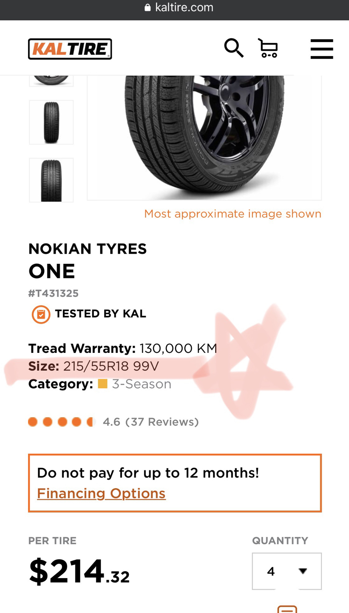Viewport: 349px width, 613px height.
Task: Expand the Quantity dropdown arrow
Action: click(x=303, y=571)
